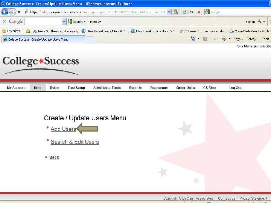This screenshot has height=203, width=271.
Task: Click More on the Google toolbar
Action: pyautogui.click(x=95, y=22)
